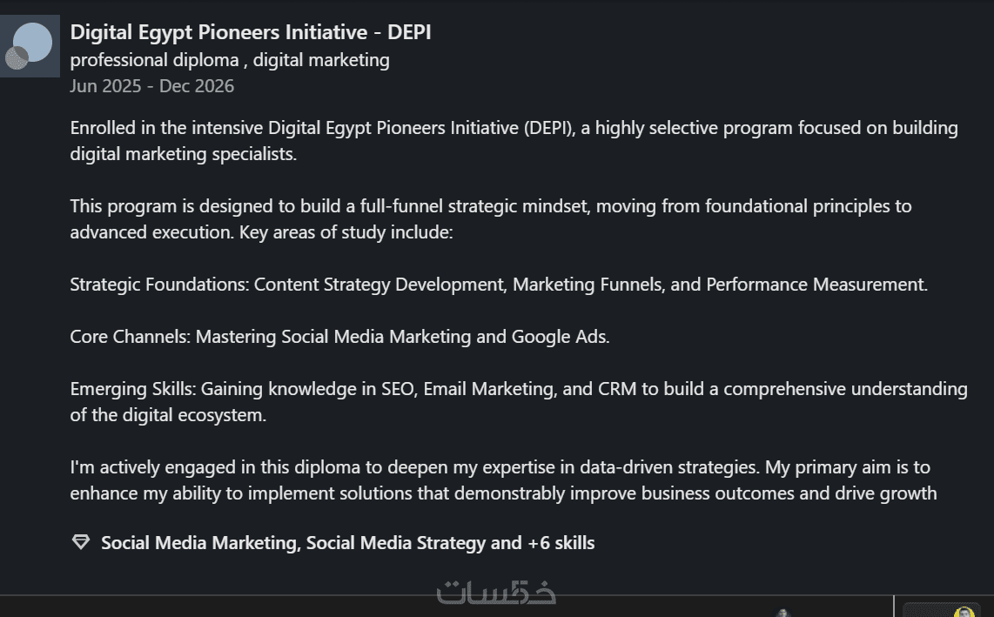This screenshot has width=994, height=617.
Task: Click the "Jun 2025 - Dec 2026" date range
Action: click(x=151, y=85)
